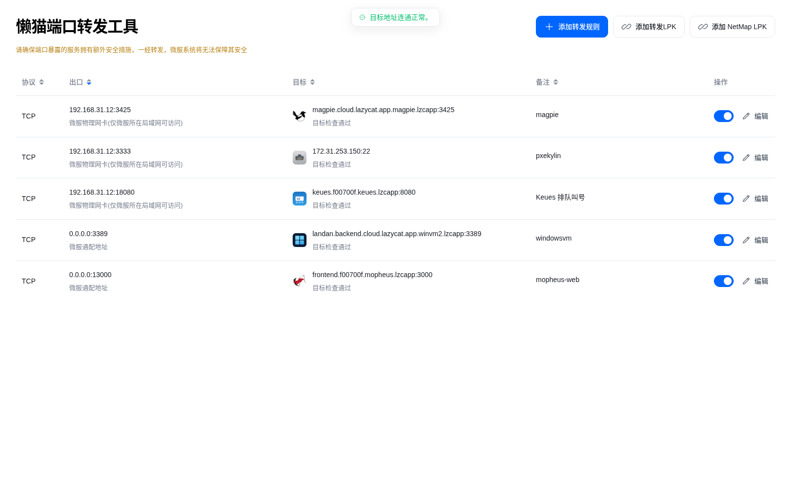Click target landan.backend.cloud.lazycat.app.winvm2.lzcapp:3389
This screenshot has height=494, width=791.
pyautogui.click(x=397, y=234)
